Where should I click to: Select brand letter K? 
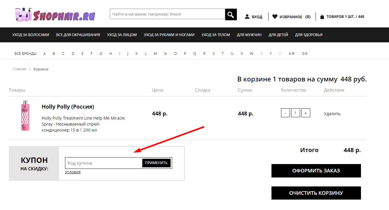(137, 54)
